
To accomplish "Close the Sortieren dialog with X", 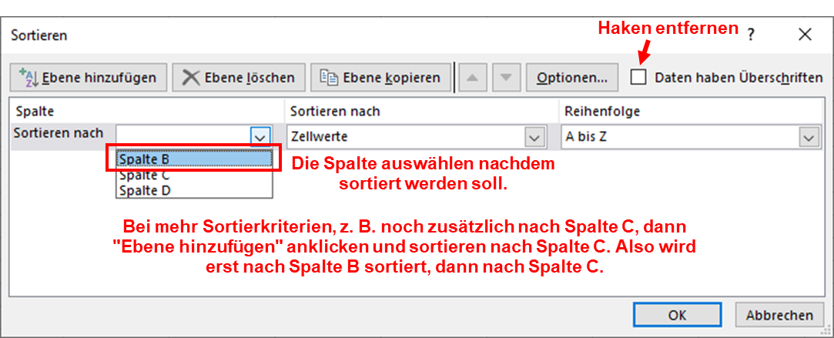I will [805, 35].
